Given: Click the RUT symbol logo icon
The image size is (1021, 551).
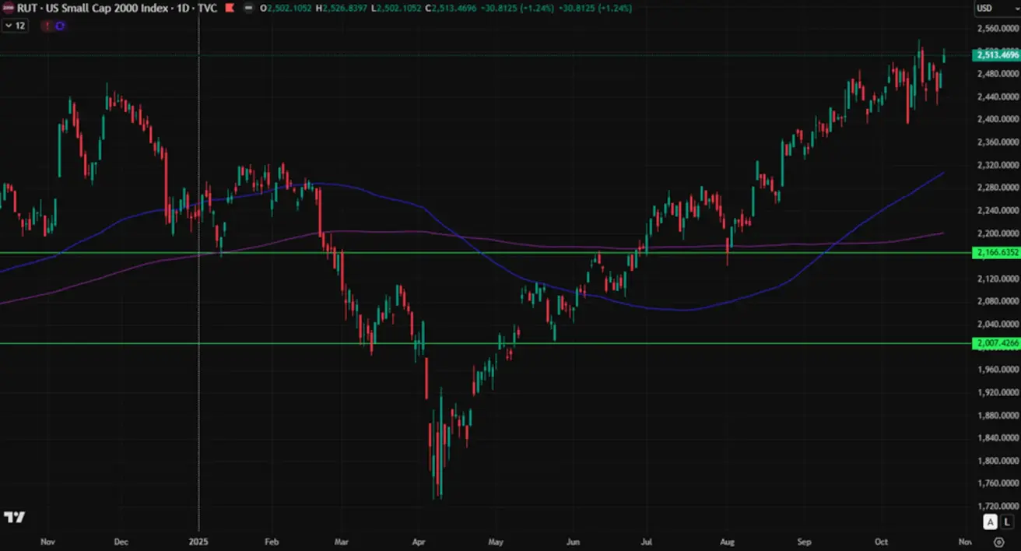Looking at the screenshot, I should pyautogui.click(x=7, y=8).
